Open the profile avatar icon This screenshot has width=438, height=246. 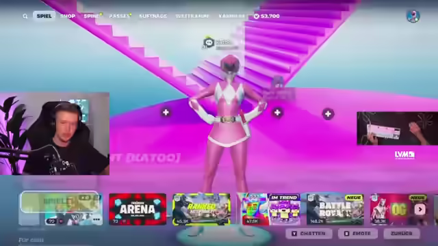tap(413, 16)
